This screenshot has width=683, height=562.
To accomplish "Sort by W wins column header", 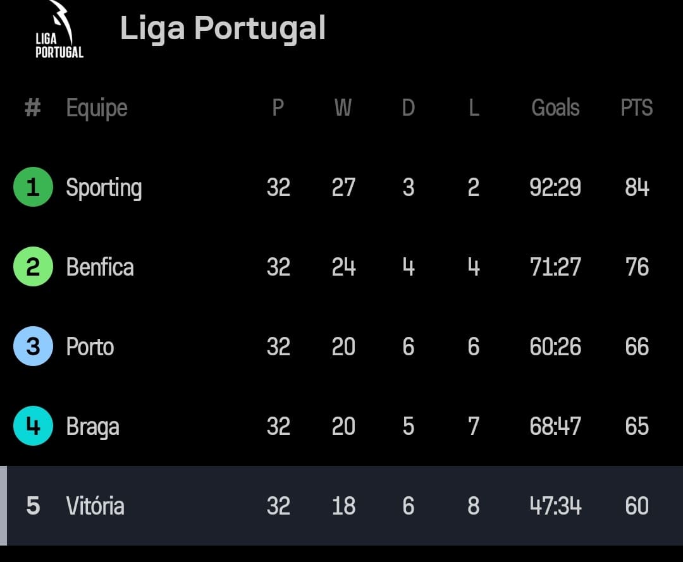I will coord(343,107).
